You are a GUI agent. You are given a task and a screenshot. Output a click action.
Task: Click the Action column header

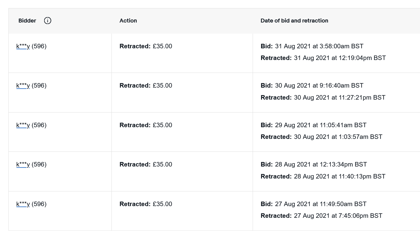128,21
